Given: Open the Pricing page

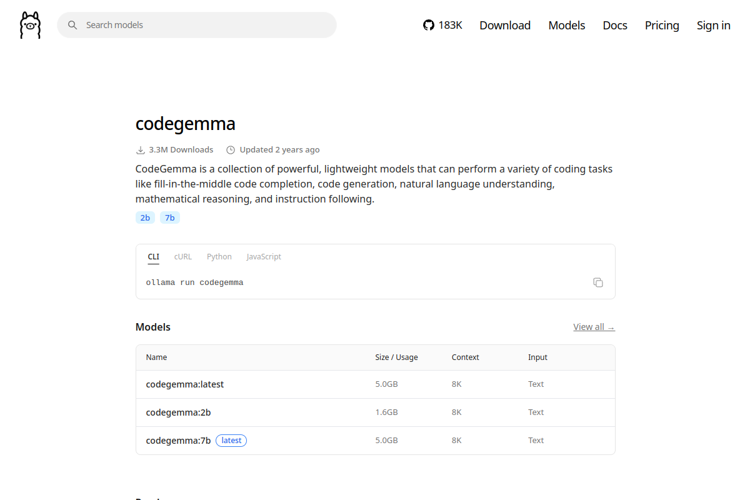Looking at the screenshot, I should click(x=662, y=25).
